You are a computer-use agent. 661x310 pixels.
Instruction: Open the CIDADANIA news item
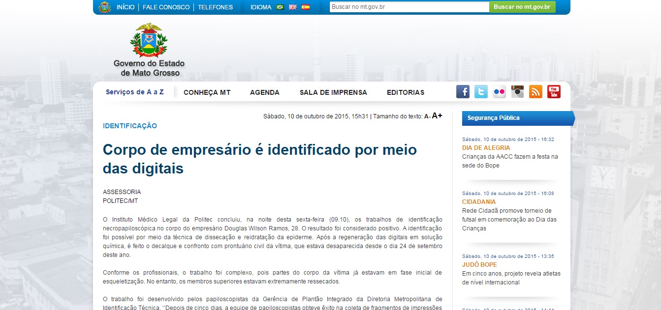(479, 202)
